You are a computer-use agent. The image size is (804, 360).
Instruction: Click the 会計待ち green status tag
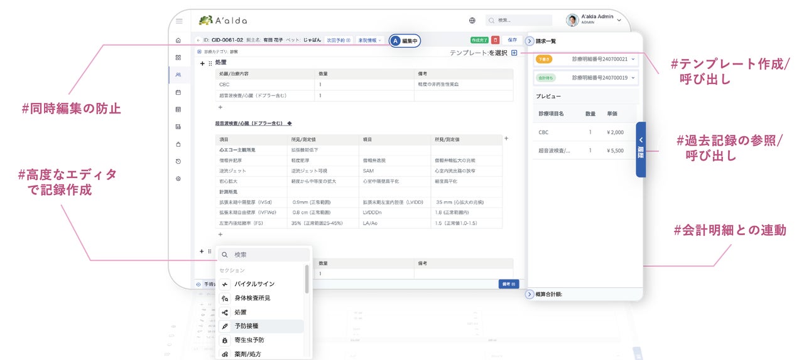[x=546, y=78]
